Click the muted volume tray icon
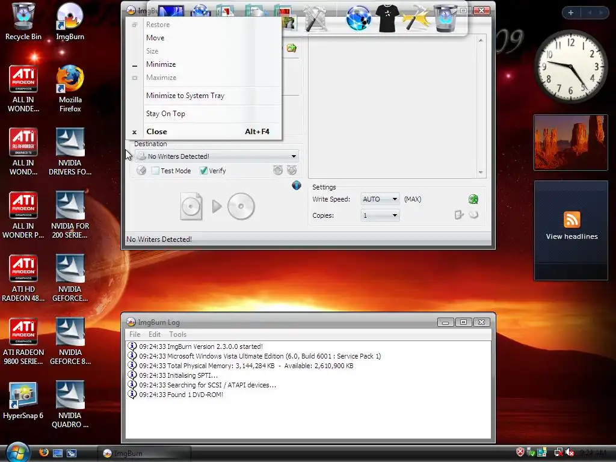The width and height of the screenshot is (616, 462). point(570,452)
